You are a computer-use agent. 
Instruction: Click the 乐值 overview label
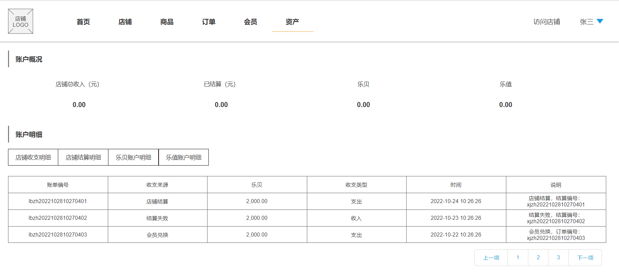click(x=506, y=84)
